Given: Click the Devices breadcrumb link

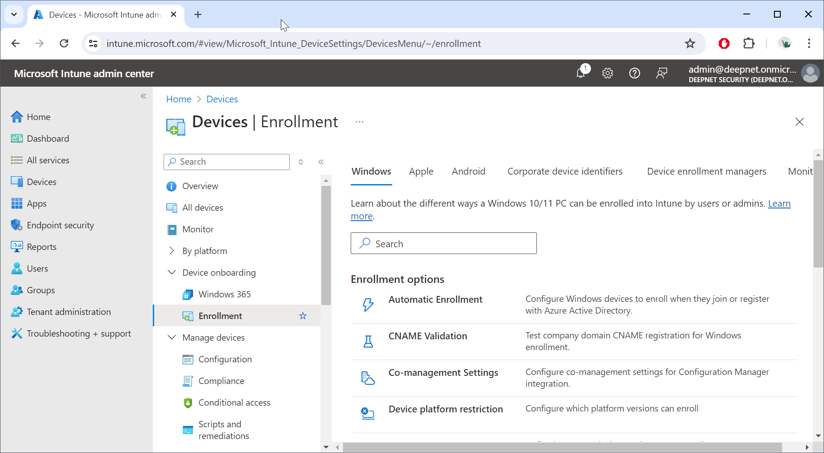Looking at the screenshot, I should pos(222,99).
